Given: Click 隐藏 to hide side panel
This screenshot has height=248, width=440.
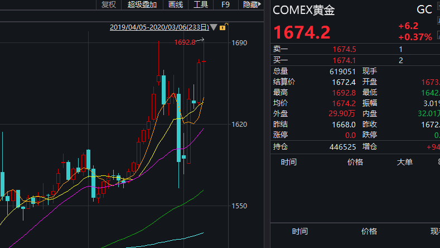Looking at the screenshot, I should pyautogui.click(x=252, y=4).
